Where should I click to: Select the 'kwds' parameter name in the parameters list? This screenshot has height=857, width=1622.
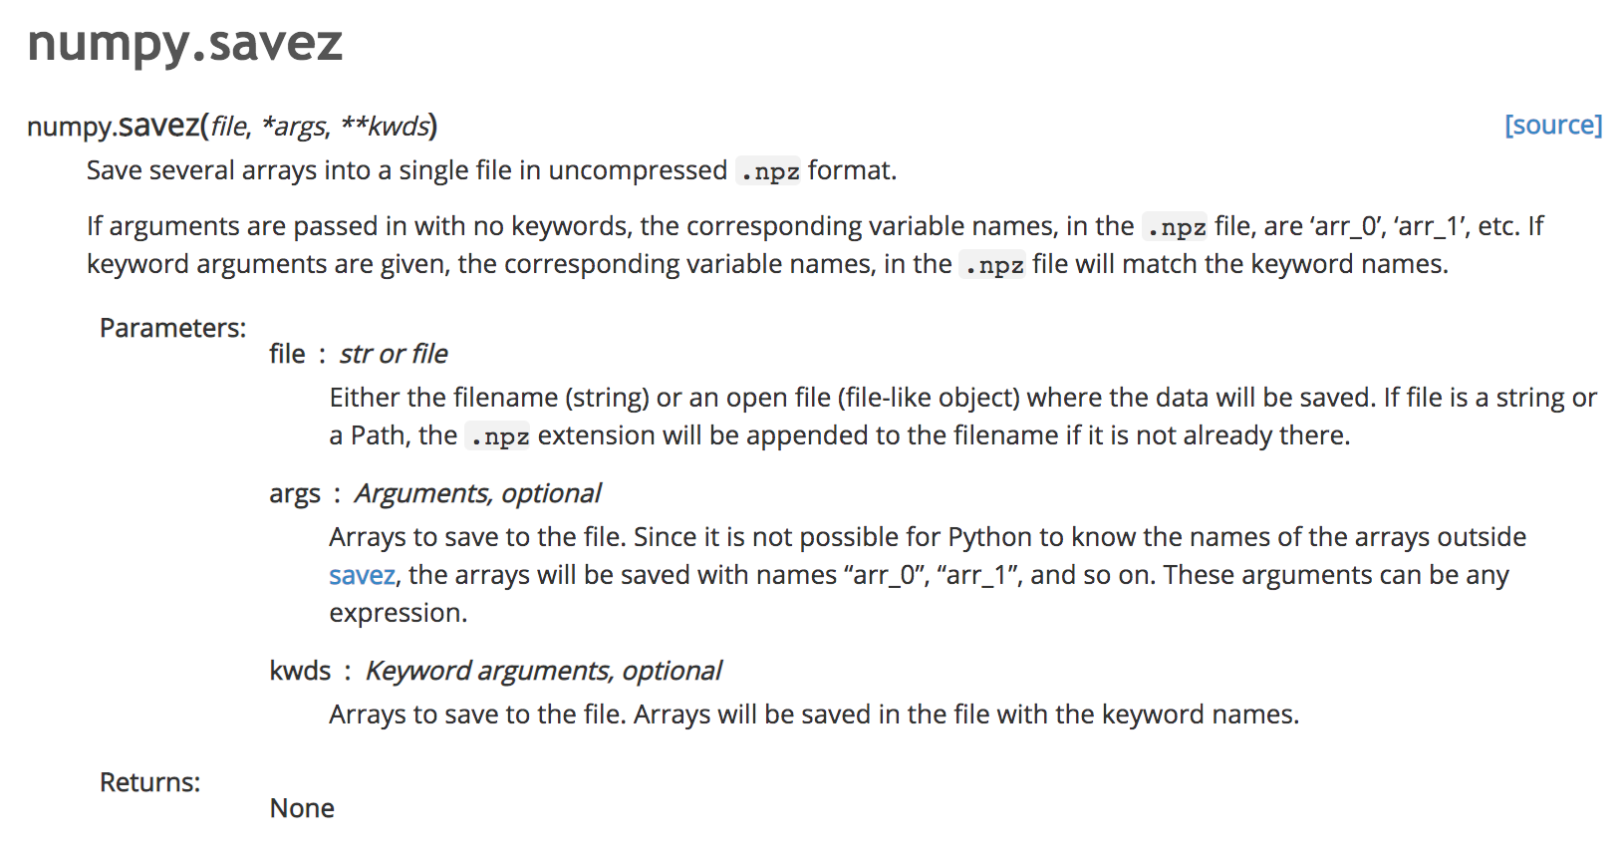coord(300,672)
